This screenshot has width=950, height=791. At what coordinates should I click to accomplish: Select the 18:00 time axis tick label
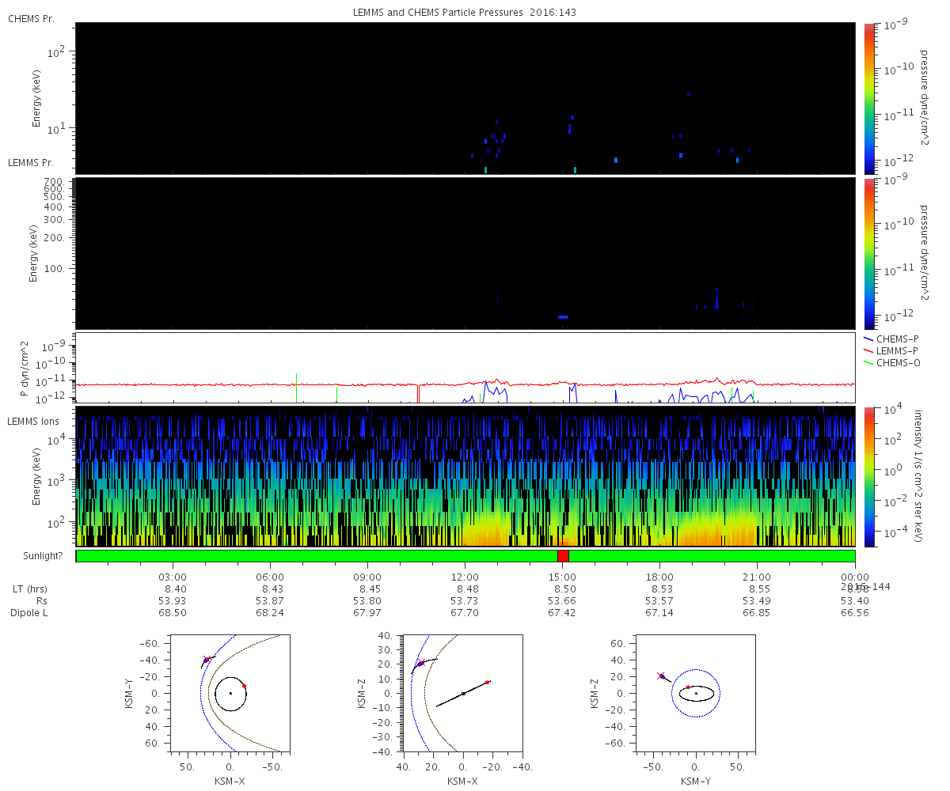(x=659, y=577)
